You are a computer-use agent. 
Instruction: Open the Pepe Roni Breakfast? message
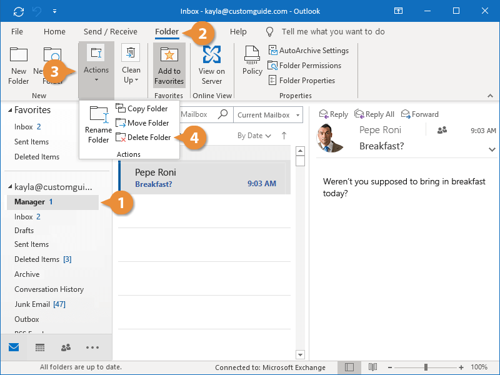coord(204,177)
